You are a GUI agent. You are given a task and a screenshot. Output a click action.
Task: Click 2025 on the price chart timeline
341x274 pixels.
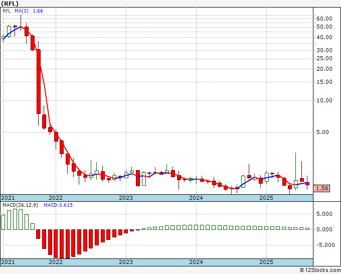click(x=266, y=198)
